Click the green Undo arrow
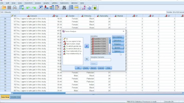Screen dimensions: 184x103 point(28,8)
